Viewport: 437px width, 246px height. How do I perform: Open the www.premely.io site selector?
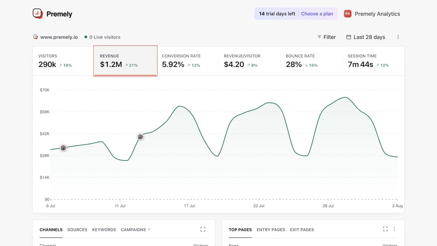click(55, 37)
